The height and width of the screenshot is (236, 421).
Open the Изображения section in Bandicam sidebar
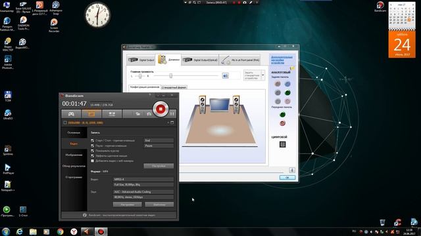(74, 155)
